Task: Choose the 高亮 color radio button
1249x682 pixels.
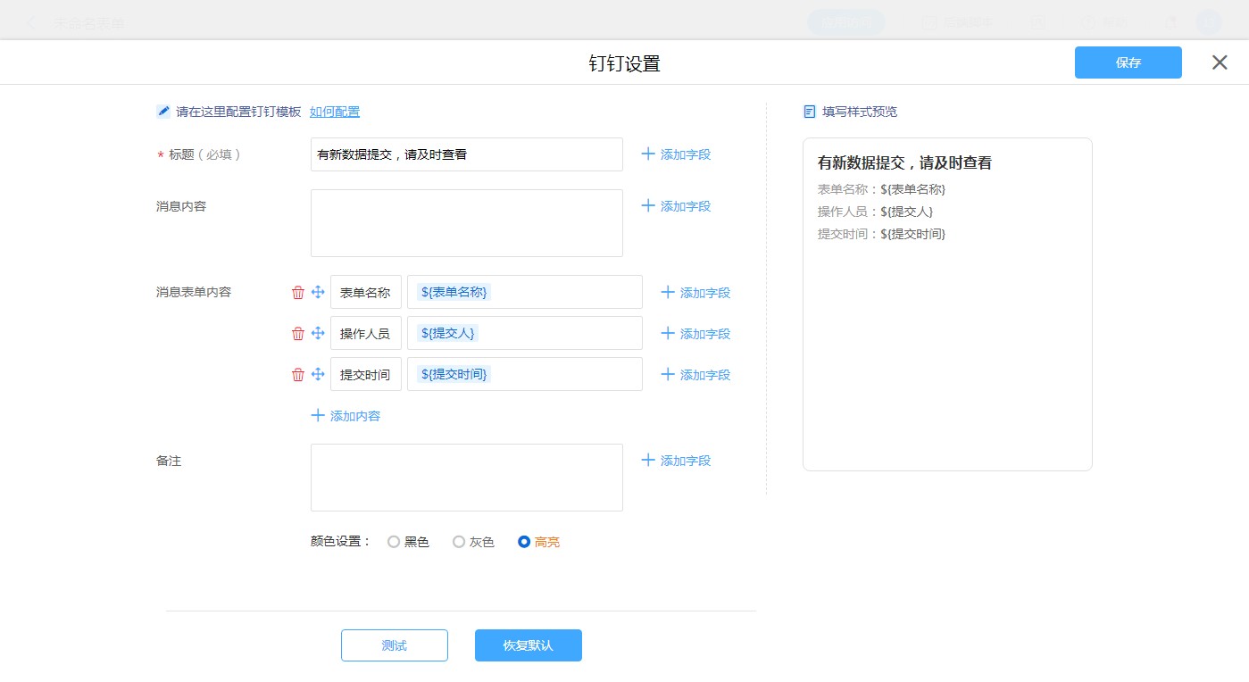Action: [524, 542]
